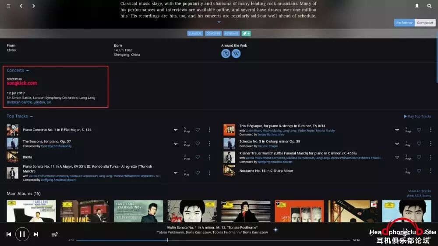Open the search magnifier
Screen dimensions: 438x246
pyautogui.click(x=429, y=6)
